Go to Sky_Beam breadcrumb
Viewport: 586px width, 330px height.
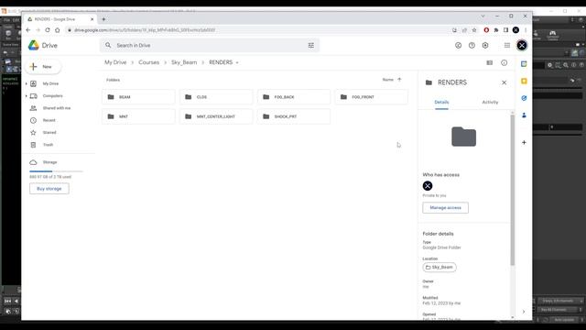click(x=184, y=62)
